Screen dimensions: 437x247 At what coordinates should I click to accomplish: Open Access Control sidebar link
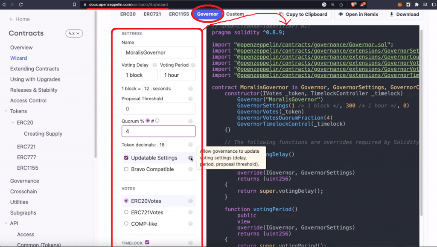(28, 100)
